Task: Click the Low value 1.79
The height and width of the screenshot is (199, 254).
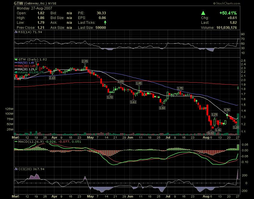Action: (41, 23)
